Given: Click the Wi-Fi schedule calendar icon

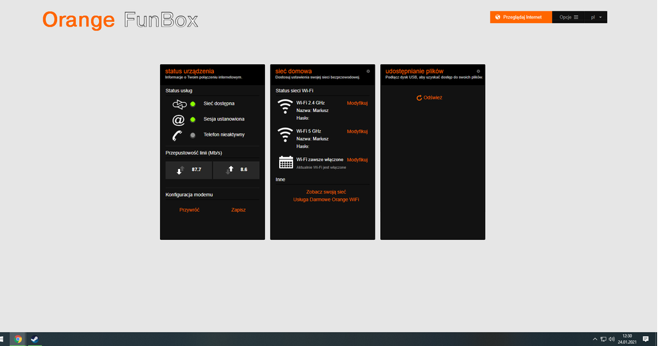Looking at the screenshot, I should pyautogui.click(x=286, y=162).
